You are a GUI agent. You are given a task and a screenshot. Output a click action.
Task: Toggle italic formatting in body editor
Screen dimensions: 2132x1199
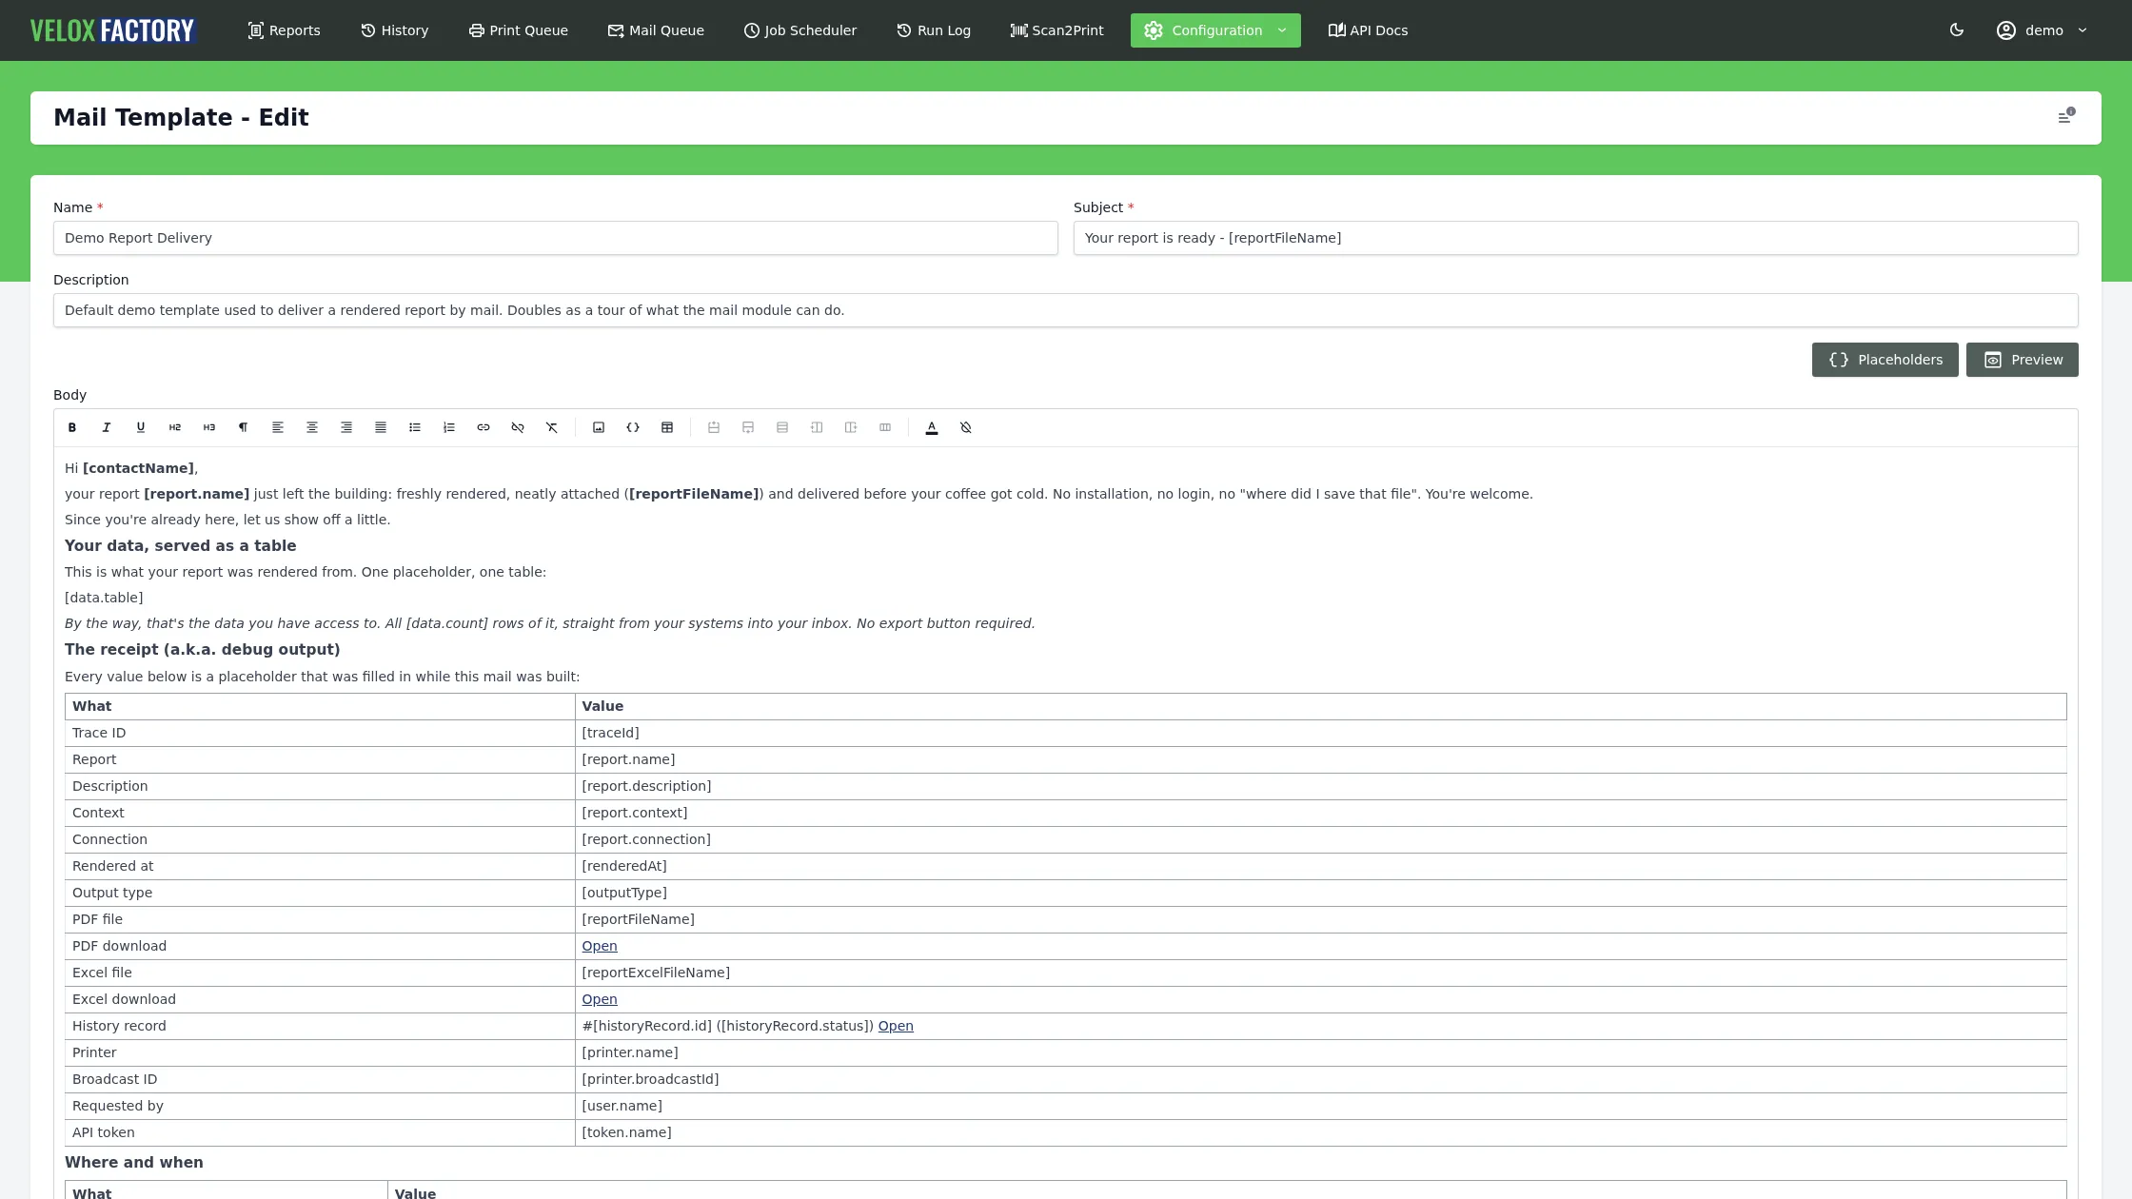pos(107,427)
